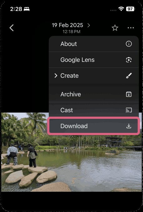143x212 pixels.
Task: Tap the Download arrow icon
Action: point(129,126)
